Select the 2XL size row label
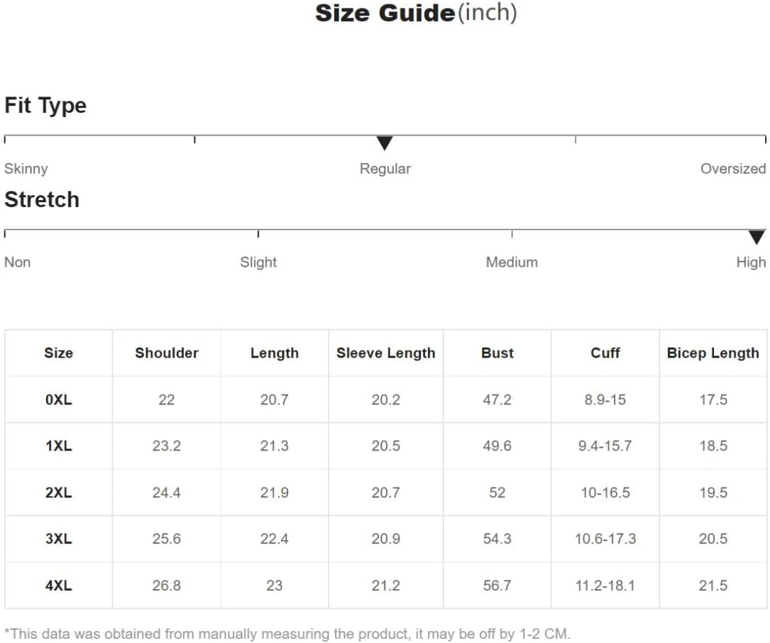The height and width of the screenshot is (643, 770). coord(58,493)
